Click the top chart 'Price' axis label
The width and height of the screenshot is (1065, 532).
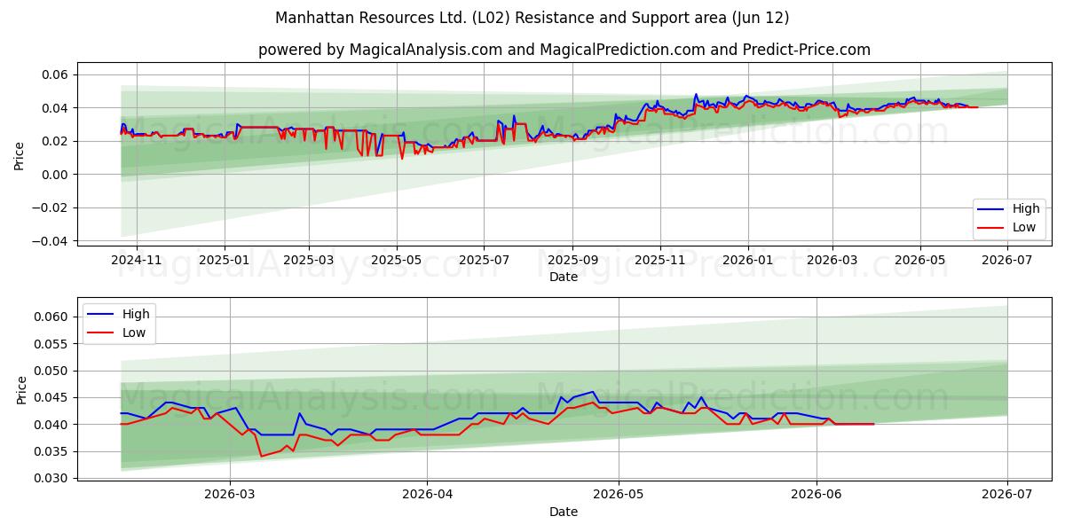[x=20, y=155]
